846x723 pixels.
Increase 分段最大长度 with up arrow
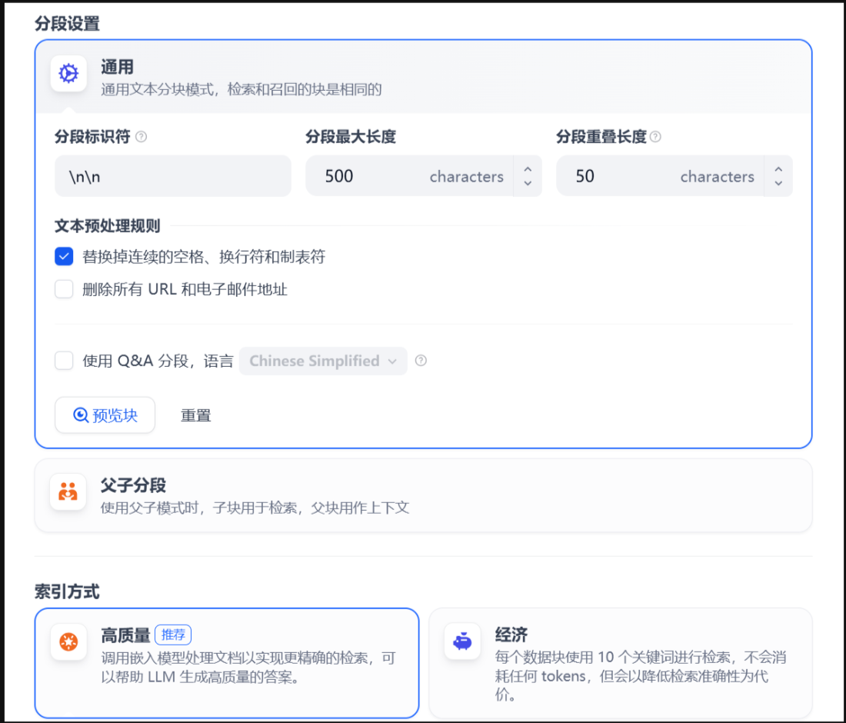(x=528, y=169)
